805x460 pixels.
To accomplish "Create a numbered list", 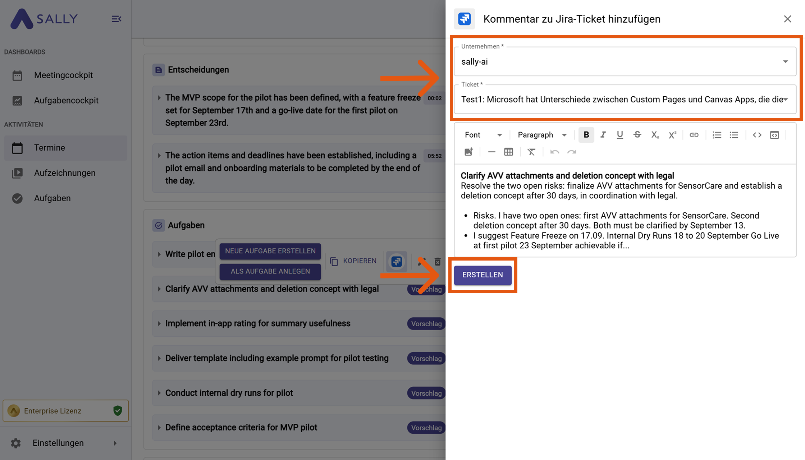I will [717, 135].
